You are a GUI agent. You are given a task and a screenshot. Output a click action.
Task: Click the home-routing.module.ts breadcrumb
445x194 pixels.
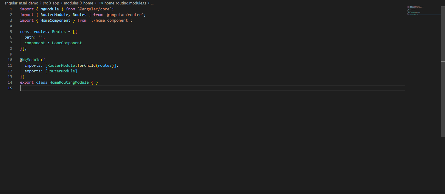[x=125, y=3]
